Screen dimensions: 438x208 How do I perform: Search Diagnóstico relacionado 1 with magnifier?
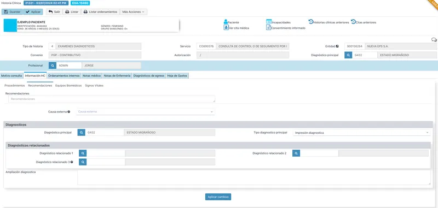(x=83, y=153)
